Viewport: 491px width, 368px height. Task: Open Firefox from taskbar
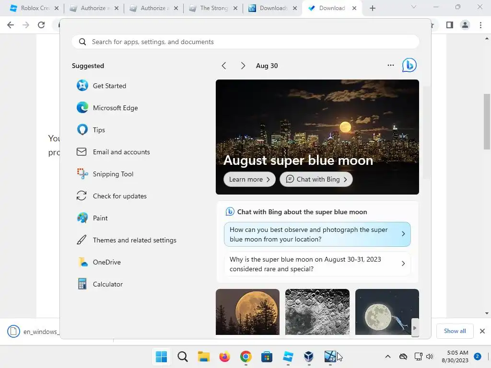(224, 356)
